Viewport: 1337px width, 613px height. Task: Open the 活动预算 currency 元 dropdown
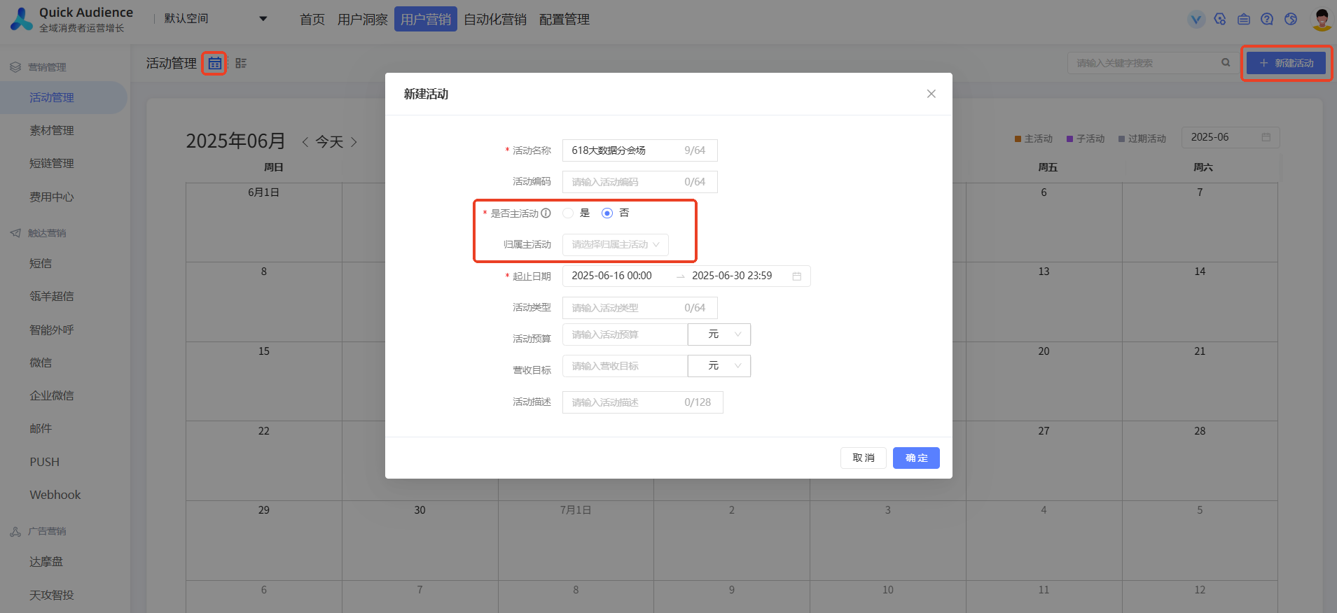coord(719,334)
